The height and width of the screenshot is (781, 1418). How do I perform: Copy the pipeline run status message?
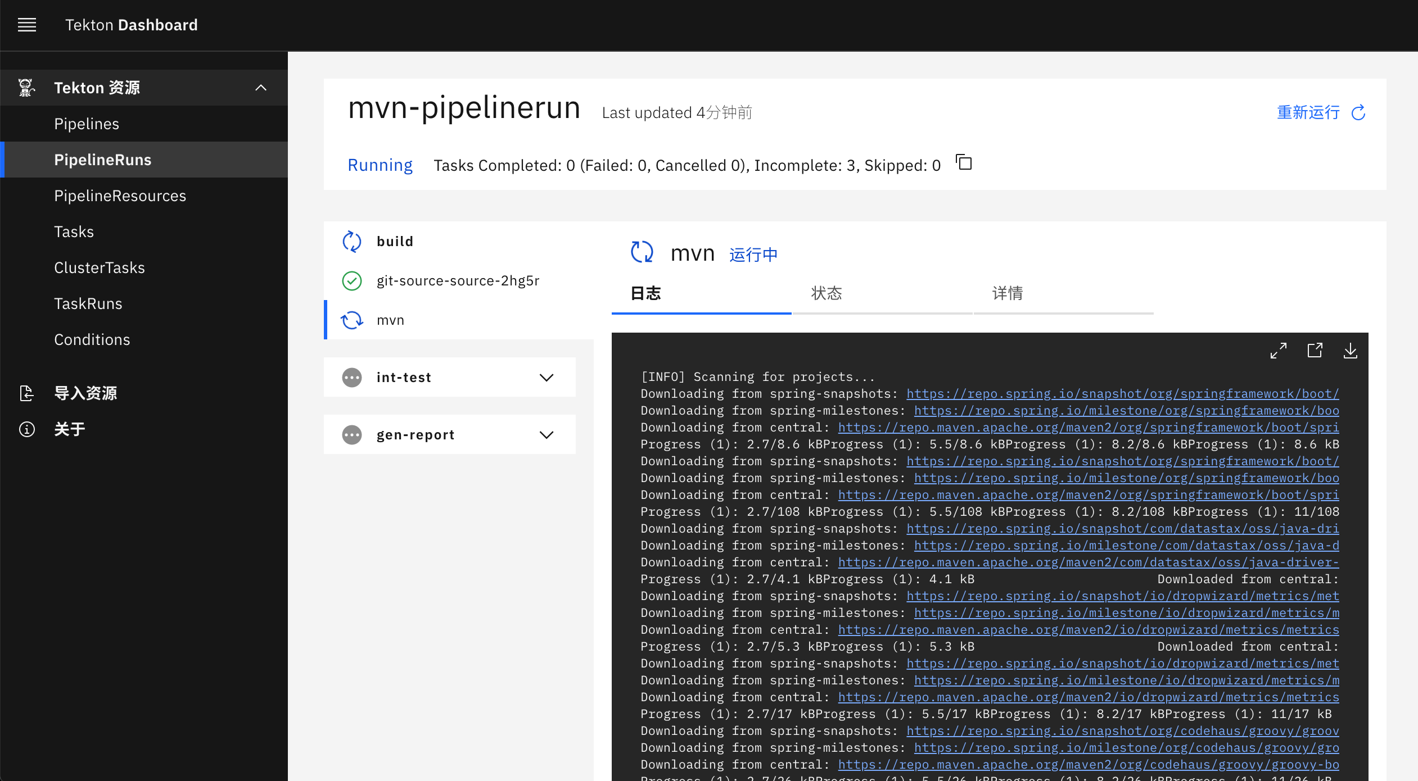tap(964, 163)
